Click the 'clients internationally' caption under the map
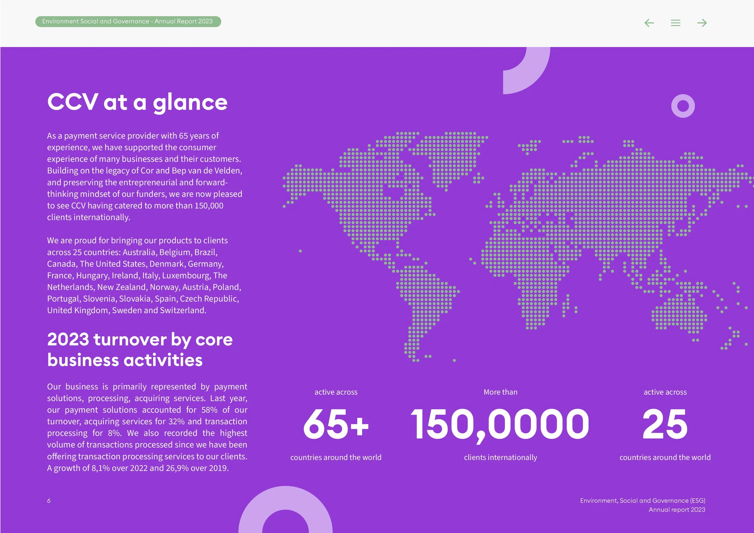This screenshot has height=533, width=754. pyautogui.click(x=500, y=457)
